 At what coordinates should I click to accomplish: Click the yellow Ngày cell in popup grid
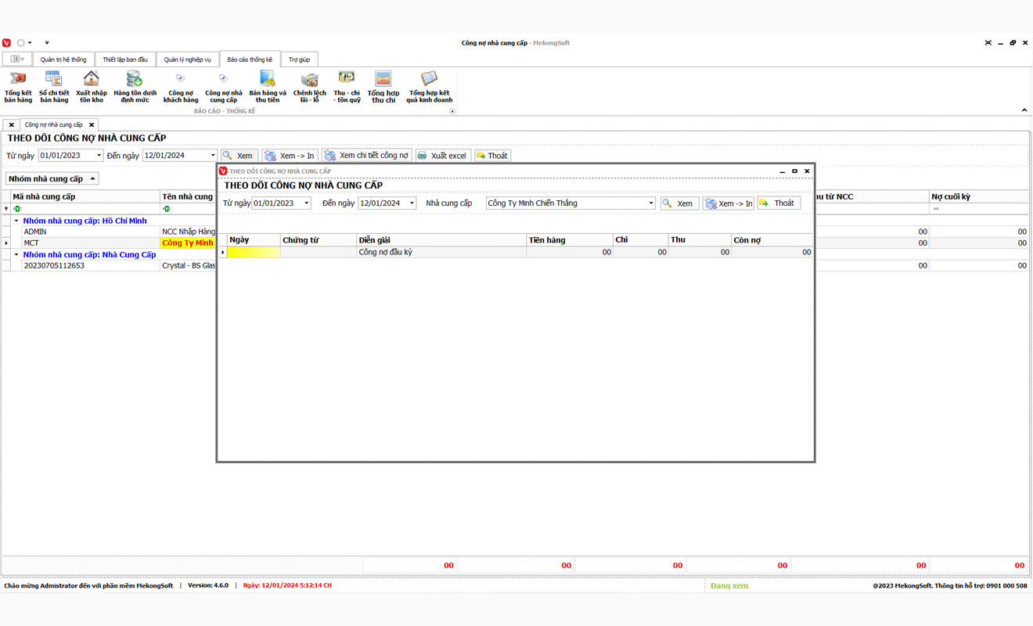254,253
